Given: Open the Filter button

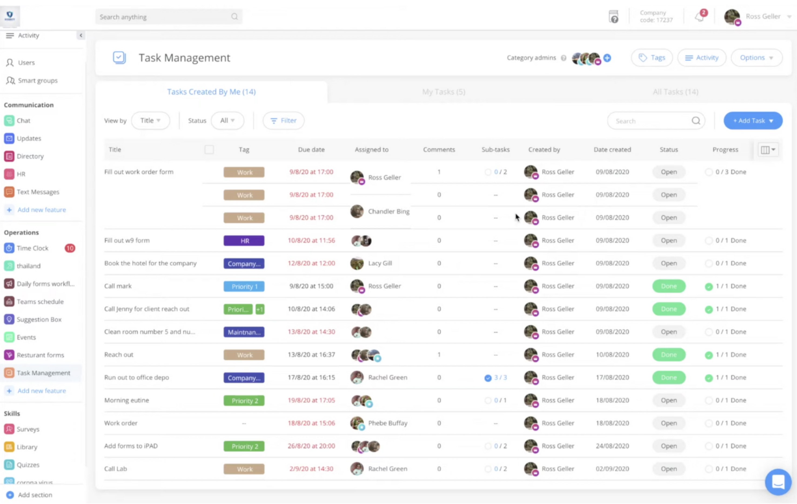Looking at the screenshot, I should coord(283,121).
